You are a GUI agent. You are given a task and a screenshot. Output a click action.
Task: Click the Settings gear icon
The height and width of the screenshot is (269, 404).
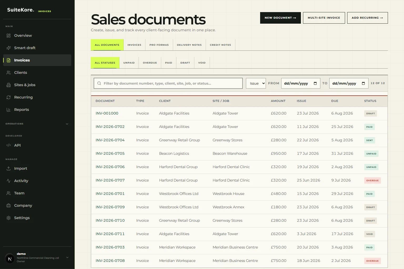[x=8, y=218]
